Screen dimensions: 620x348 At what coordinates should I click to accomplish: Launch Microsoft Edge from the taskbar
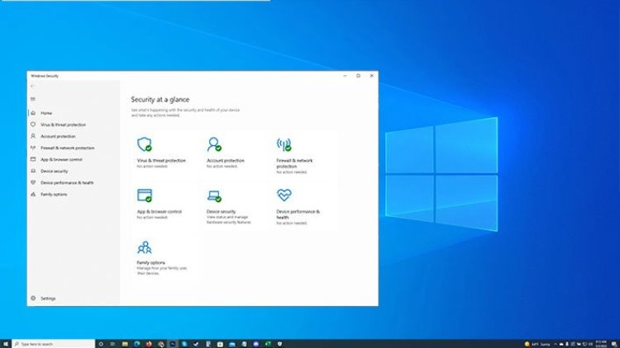pos(136,344)
